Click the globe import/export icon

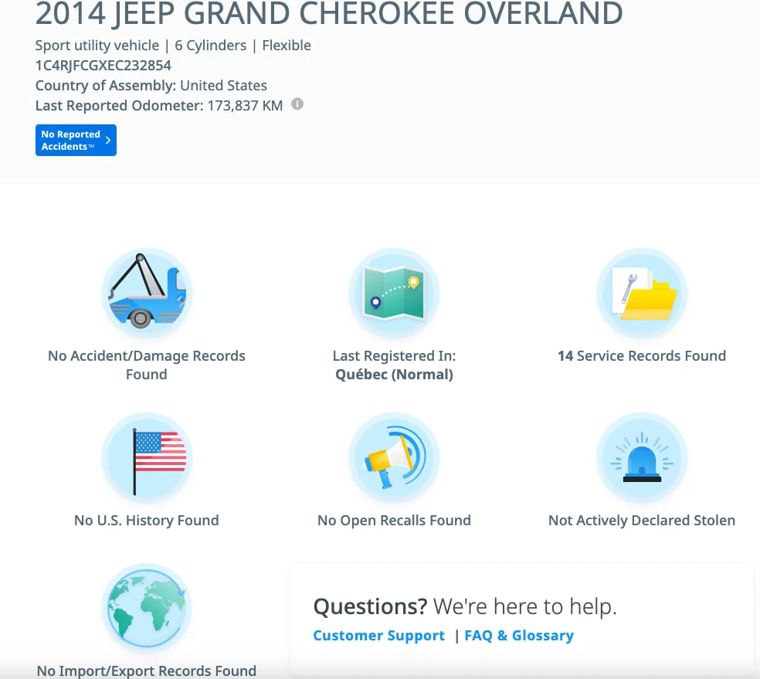tap(146, 609)
